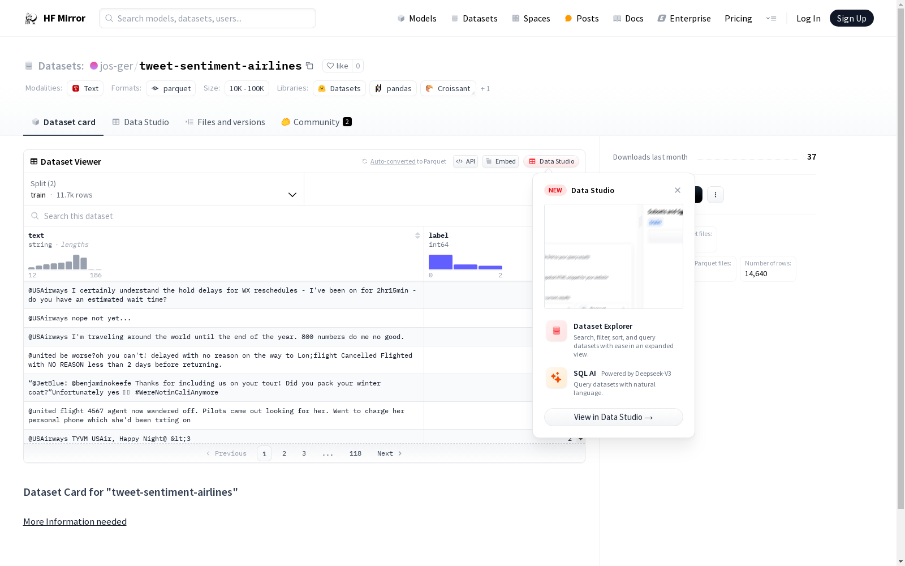The height and width of the screenshot is (566, 905).
Task: Click the Models cube icon in navigation
Action: [x=401, y=19]
